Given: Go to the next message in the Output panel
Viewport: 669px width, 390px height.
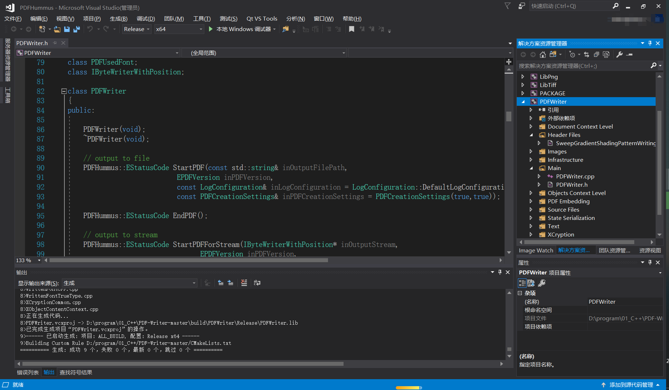Looking at the screenshot, I should click(230, 283).
